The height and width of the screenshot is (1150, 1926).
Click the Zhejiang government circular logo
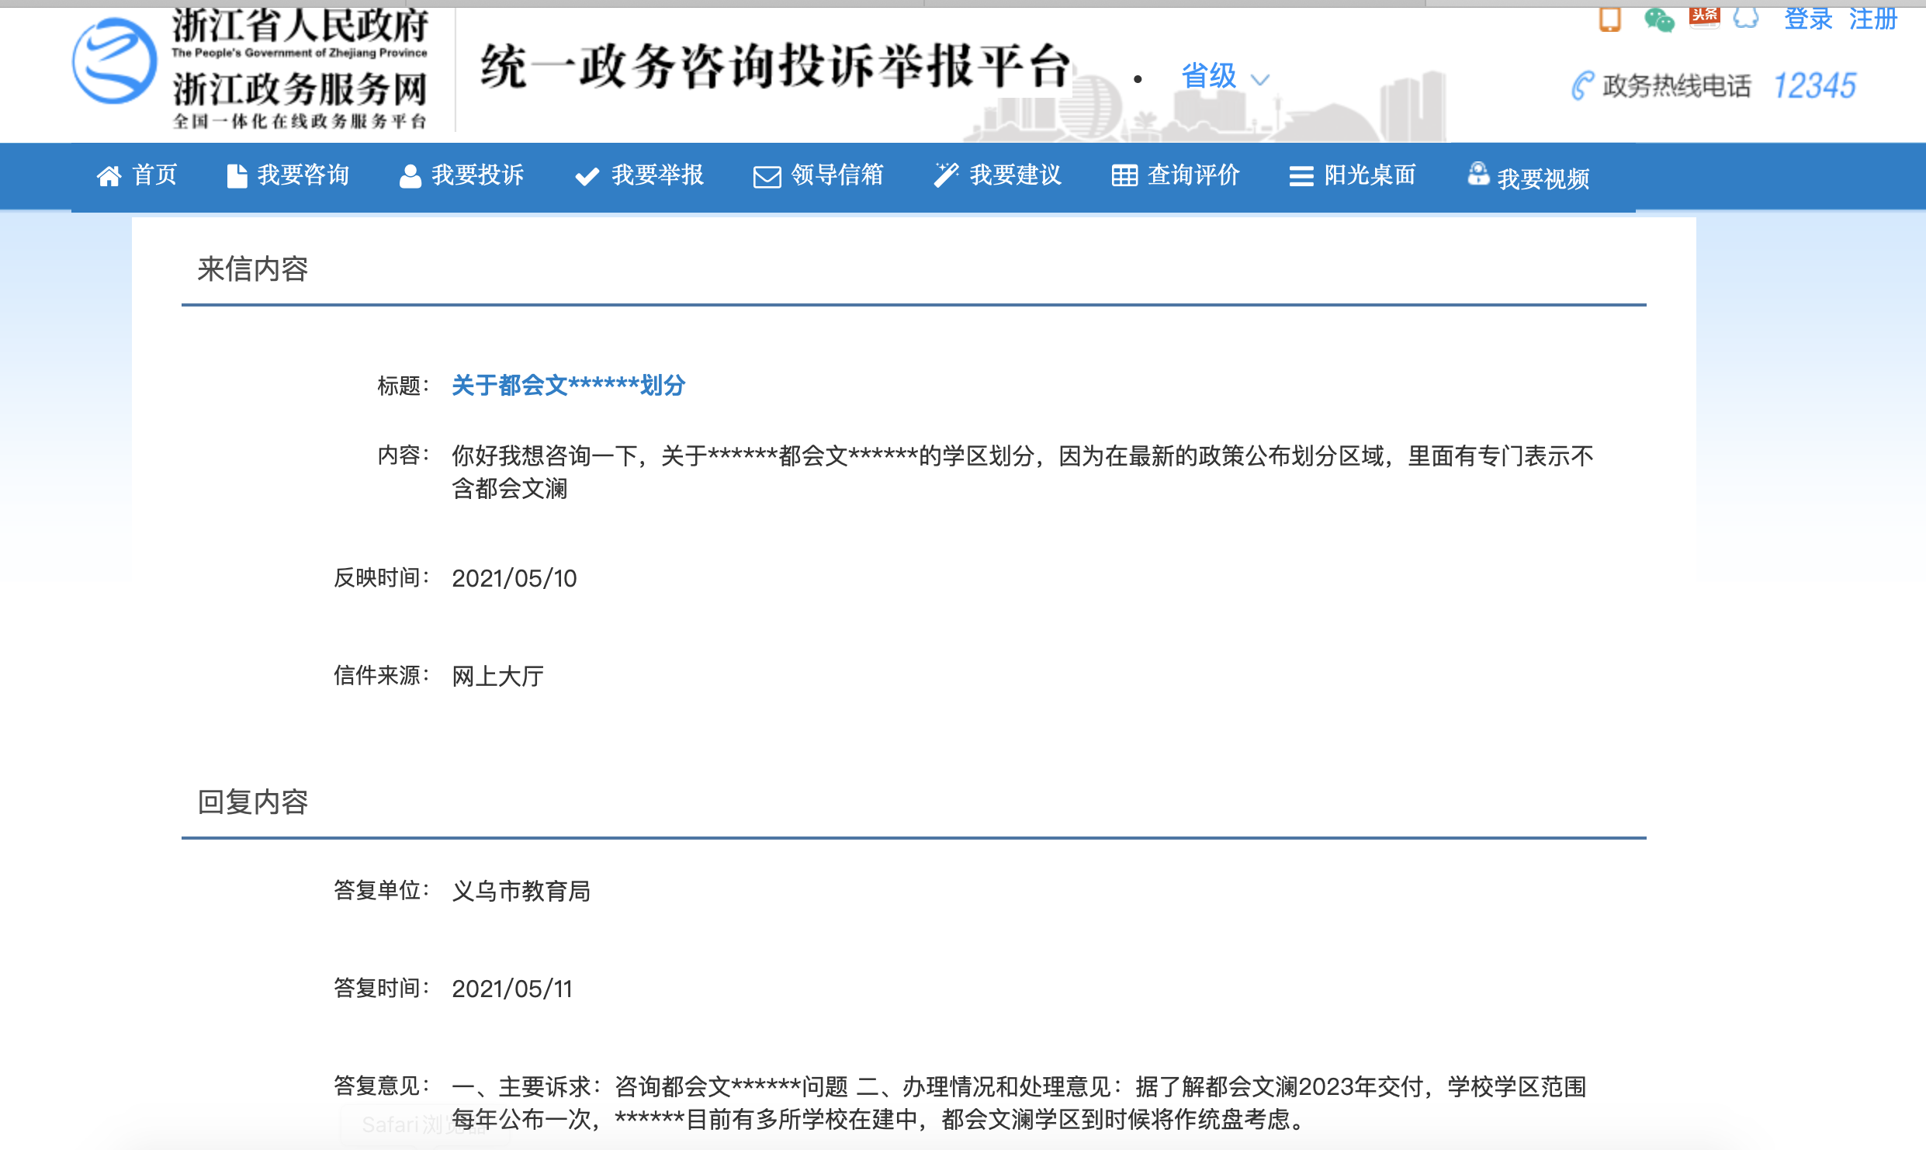(x=114, y=62)
